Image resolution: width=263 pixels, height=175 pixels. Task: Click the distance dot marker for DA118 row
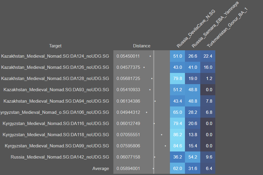point(161,135)
